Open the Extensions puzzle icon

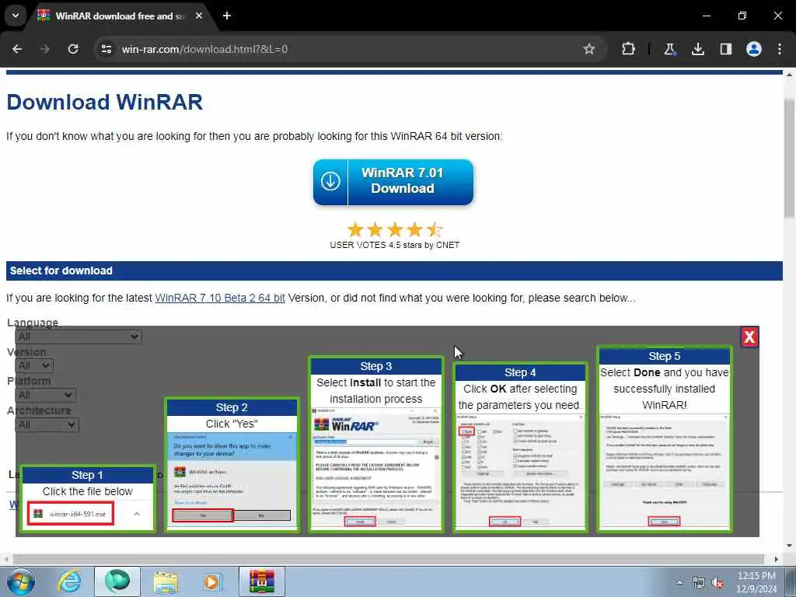point(628,49)
